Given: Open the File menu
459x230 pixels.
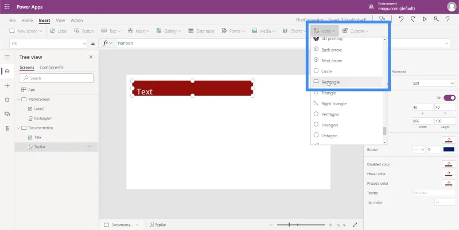Looking at the screenshot, I should coord(12,21).
